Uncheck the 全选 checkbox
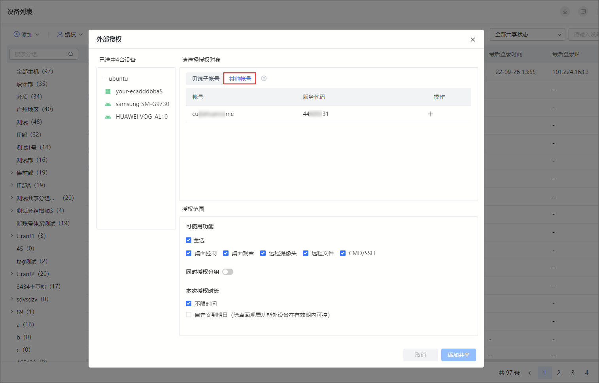 (x=189, y=240)
